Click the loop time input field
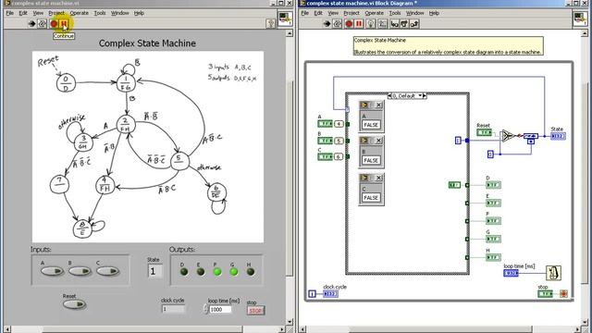This screenshot has width=592, height=333. point(220,309)
